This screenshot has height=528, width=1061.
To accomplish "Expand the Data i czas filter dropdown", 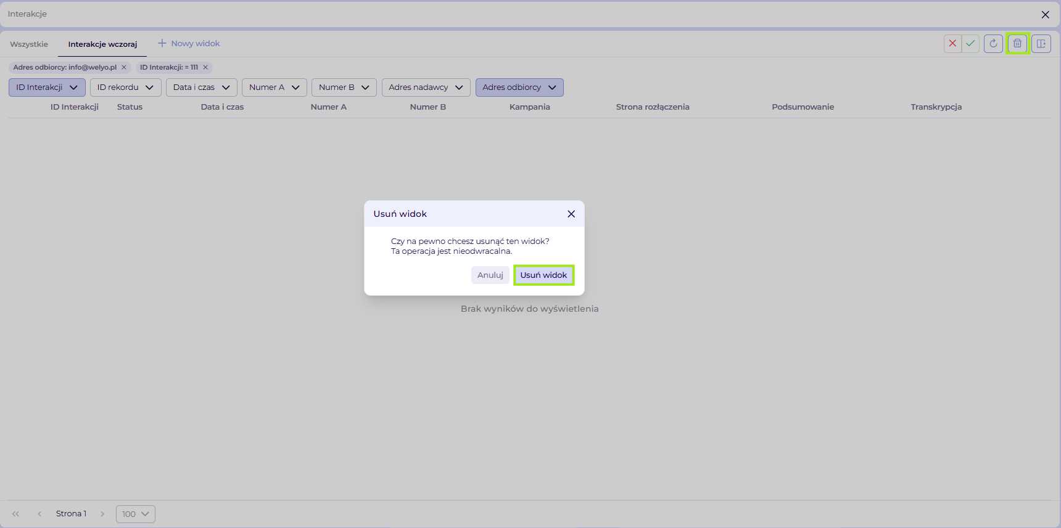I will point(202,87).
